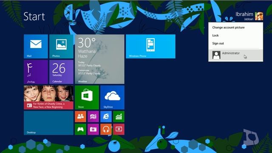The height and width of the screenshot is (153, 272).
Task: Open the News tile with faces photo
Action: (x=48, y=97)
